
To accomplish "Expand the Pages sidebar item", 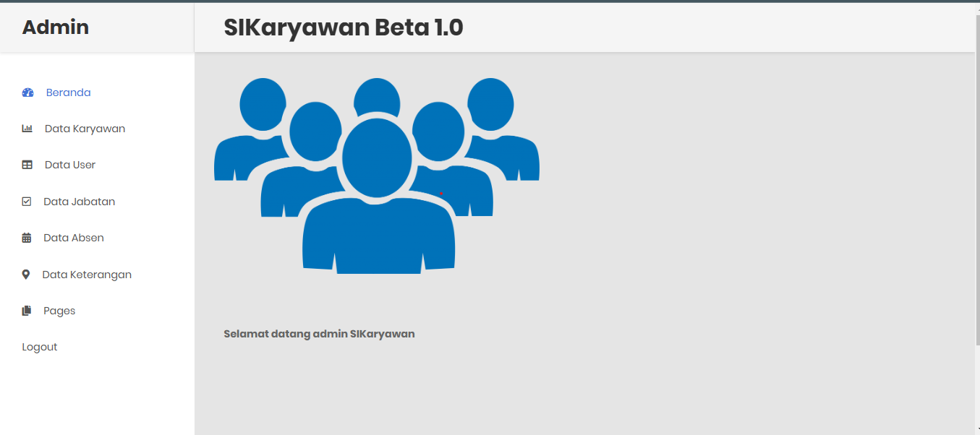I will coord(59,310).
